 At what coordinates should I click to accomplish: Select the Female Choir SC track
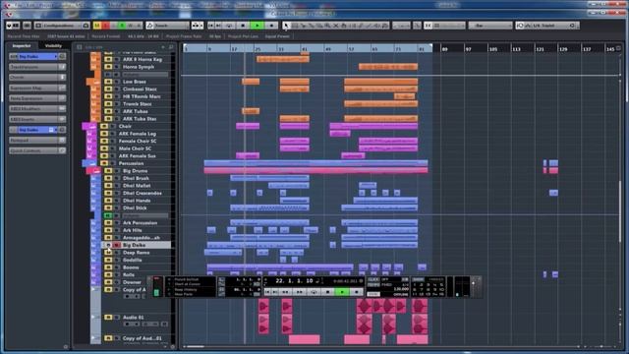click(138, 142)
